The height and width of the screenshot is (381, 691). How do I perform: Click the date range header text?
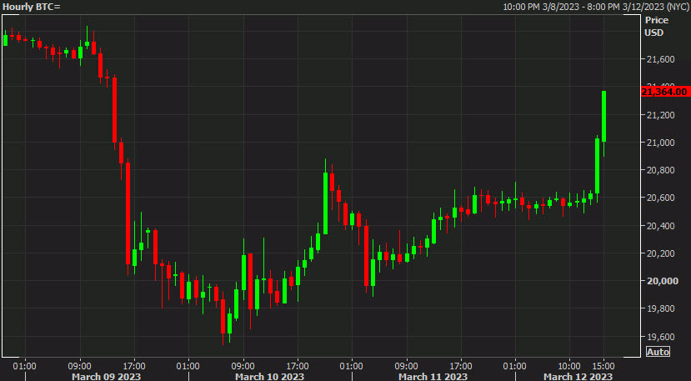[x=595, y=7]
